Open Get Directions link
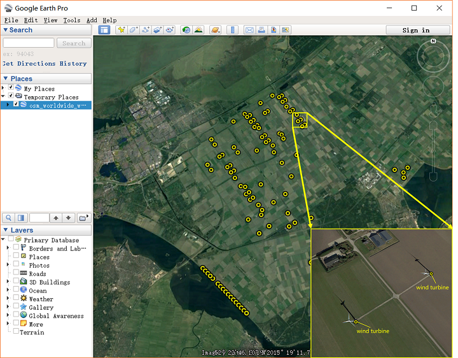Viewport: 458px width, 358px height. click(29, 64)
